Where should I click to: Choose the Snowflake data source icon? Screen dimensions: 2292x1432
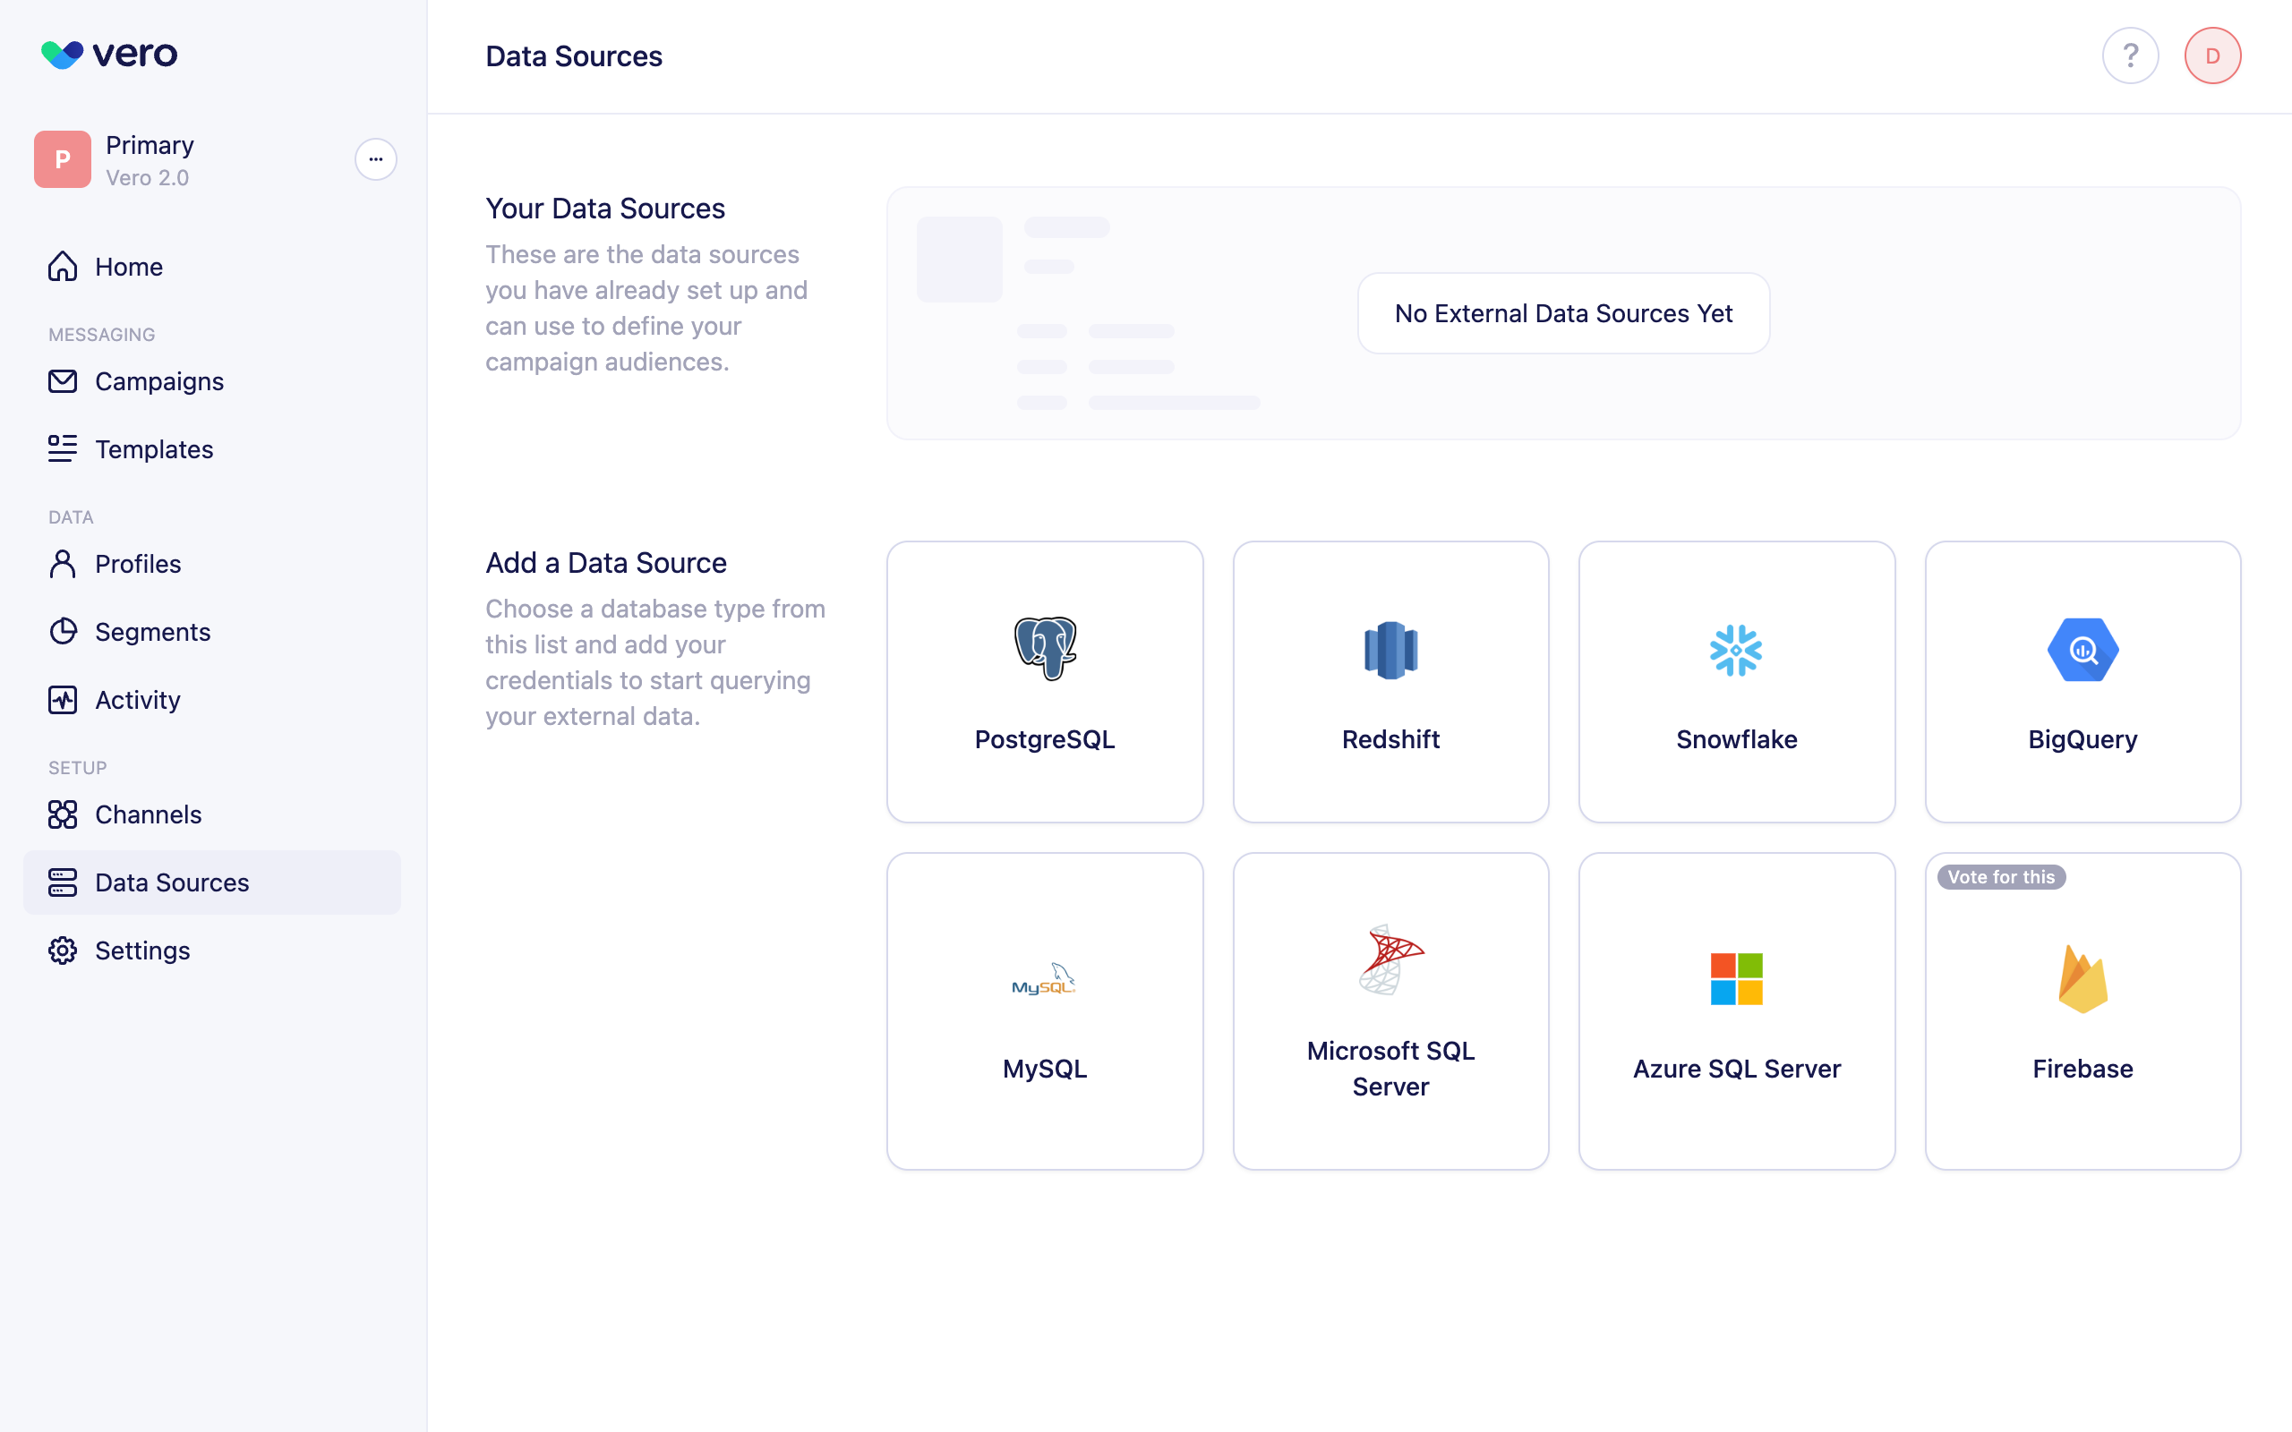(x=1736, y=649)
